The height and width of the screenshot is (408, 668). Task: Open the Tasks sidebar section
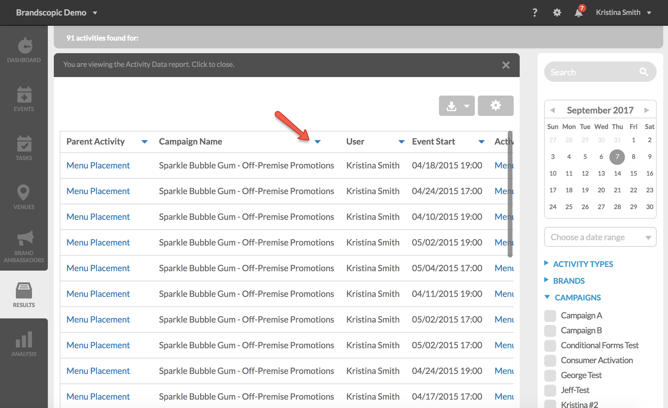[24, 148]
